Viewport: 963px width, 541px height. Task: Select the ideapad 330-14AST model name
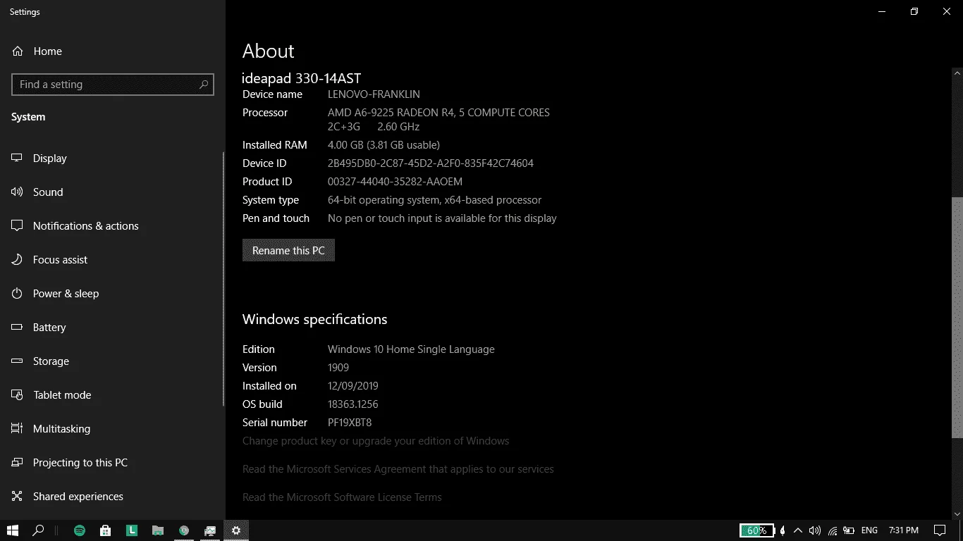[x=302, y=78]
